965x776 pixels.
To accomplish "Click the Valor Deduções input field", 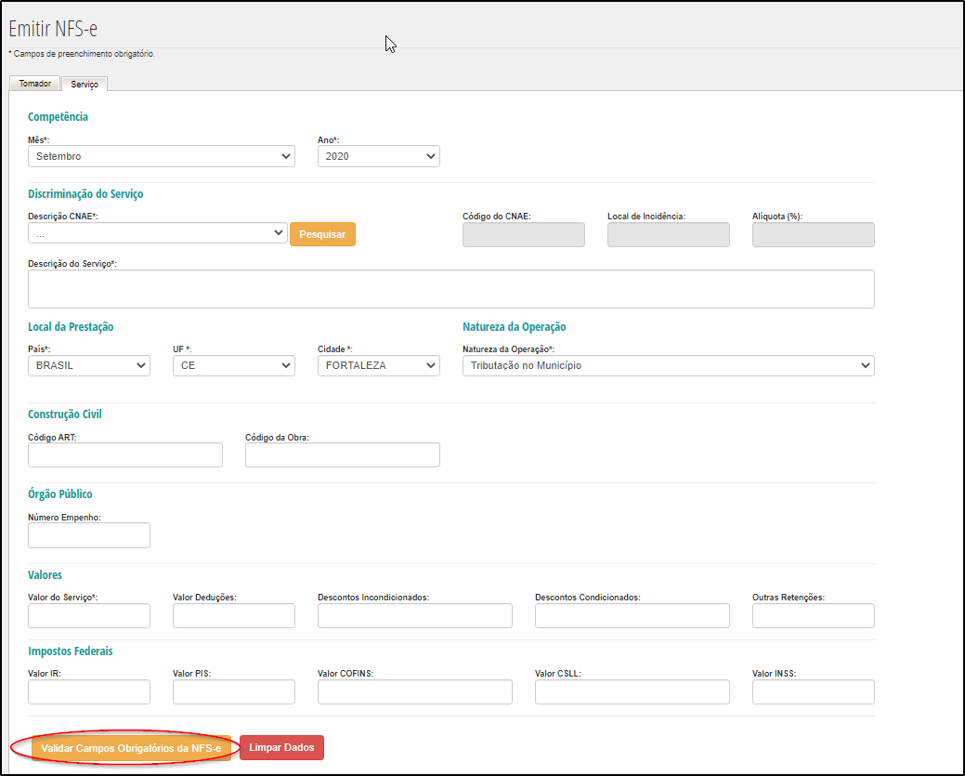I will point(234,616).
